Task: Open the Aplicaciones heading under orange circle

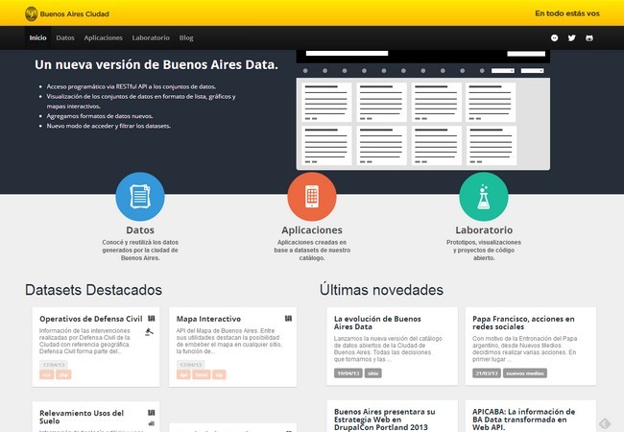Action: [x=312, y=230]
